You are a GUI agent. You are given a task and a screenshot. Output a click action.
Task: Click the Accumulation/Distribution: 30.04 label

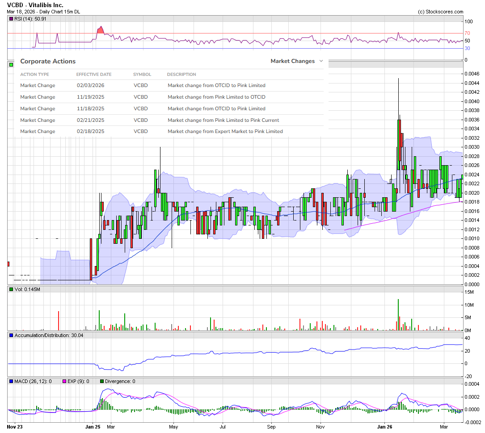coord(49,335)
